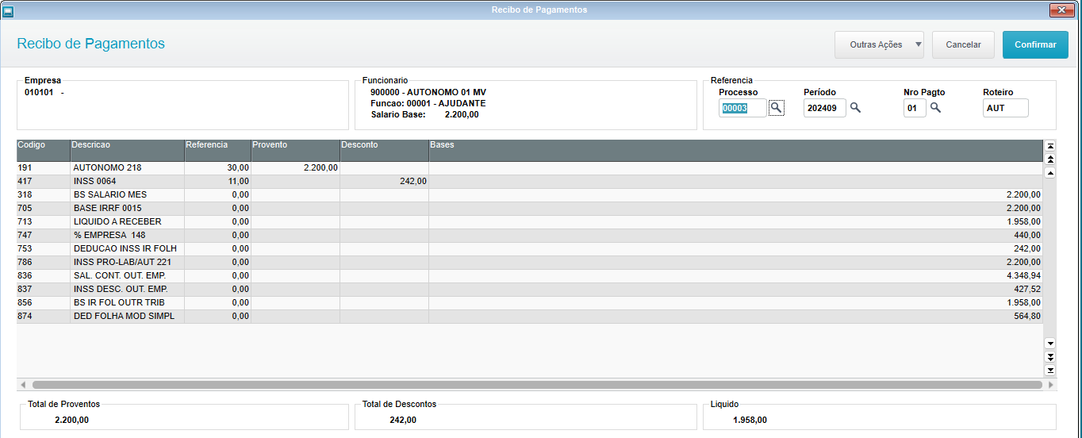This screenshot has width=1082, height=438.
Task: Page down in the grid
Action: click(x=1050, y=356)
